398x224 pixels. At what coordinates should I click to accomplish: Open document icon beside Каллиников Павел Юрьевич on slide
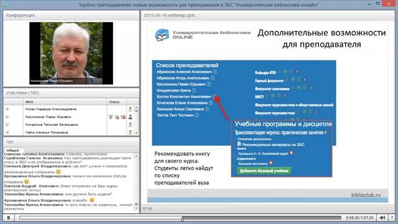click(x=209, y=84)
